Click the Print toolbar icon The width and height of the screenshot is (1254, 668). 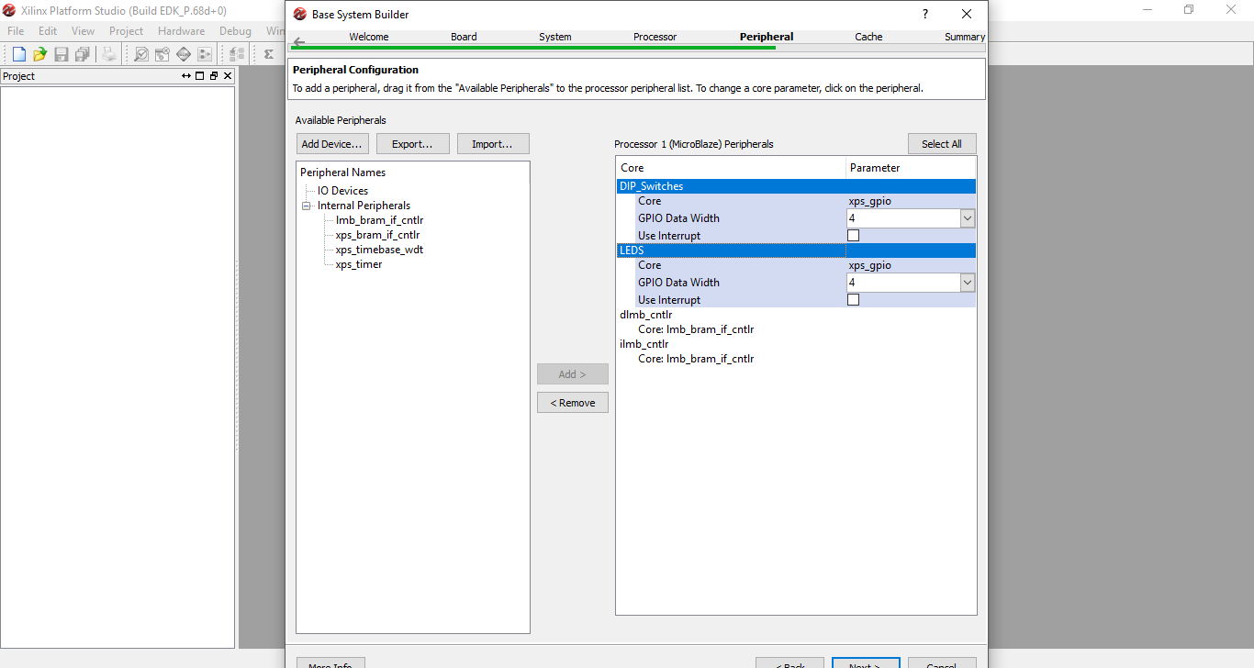[x=109, y=54]
